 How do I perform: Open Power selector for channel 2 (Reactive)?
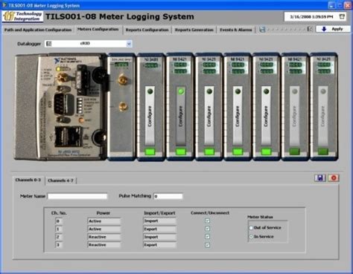click(104, 237)
